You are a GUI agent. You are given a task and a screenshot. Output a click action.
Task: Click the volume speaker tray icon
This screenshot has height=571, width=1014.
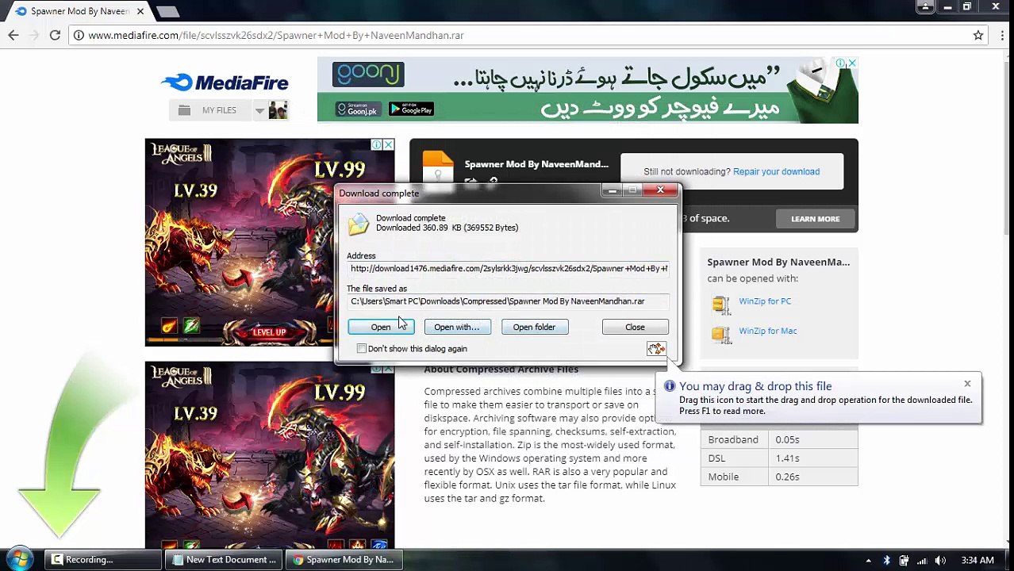[x=939, y=560]
